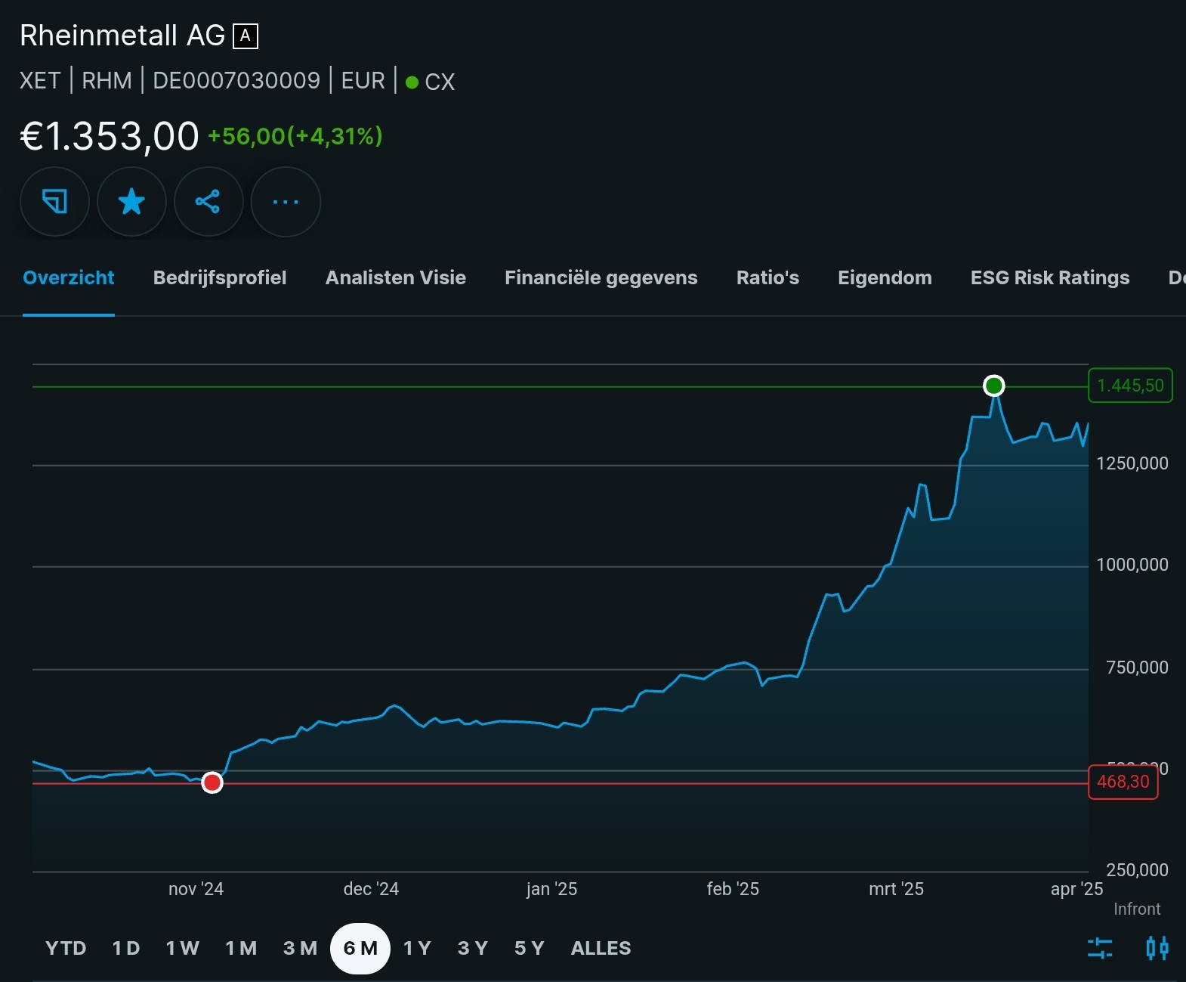Click the red low-point marker on chart
1186x982 pixels.
pyautogui.click(x=212, y=783)
